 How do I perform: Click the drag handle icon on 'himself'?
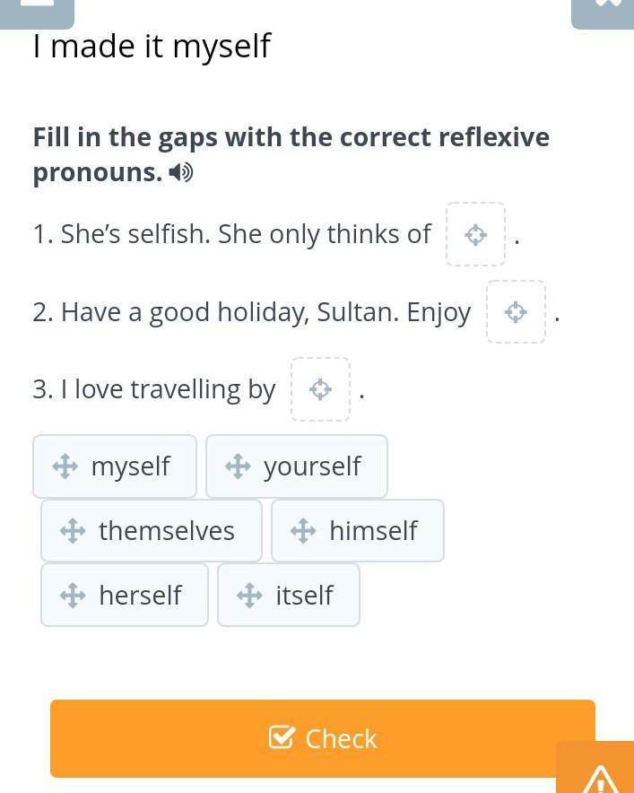pyautogui.click(x=303, y=531)
